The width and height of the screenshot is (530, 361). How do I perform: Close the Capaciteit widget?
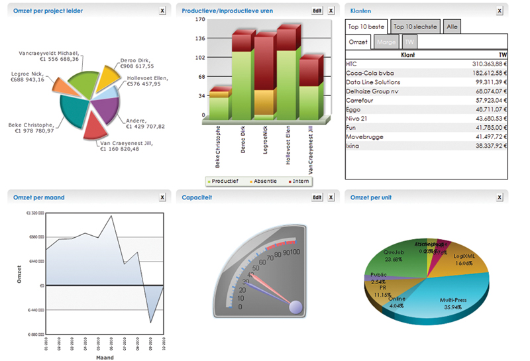pos(331,197)
